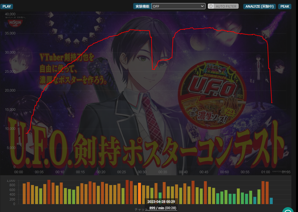298x212 pixels.
Task: Click the tooltip date 2023-04-28 00:29
Action: coord(161,202)
